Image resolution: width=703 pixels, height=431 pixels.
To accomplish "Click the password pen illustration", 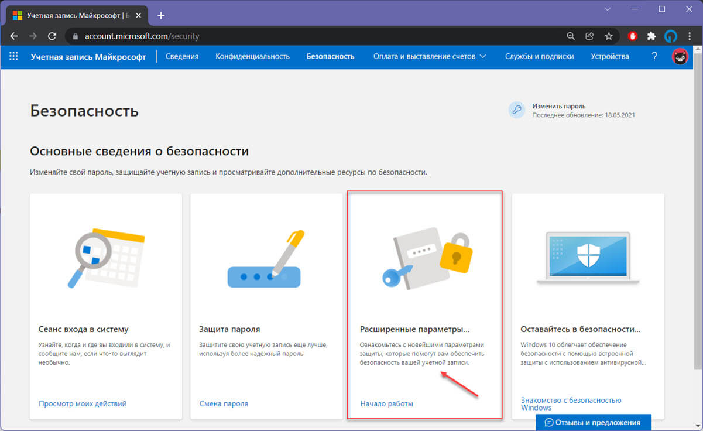I will (x=266, y=259).
